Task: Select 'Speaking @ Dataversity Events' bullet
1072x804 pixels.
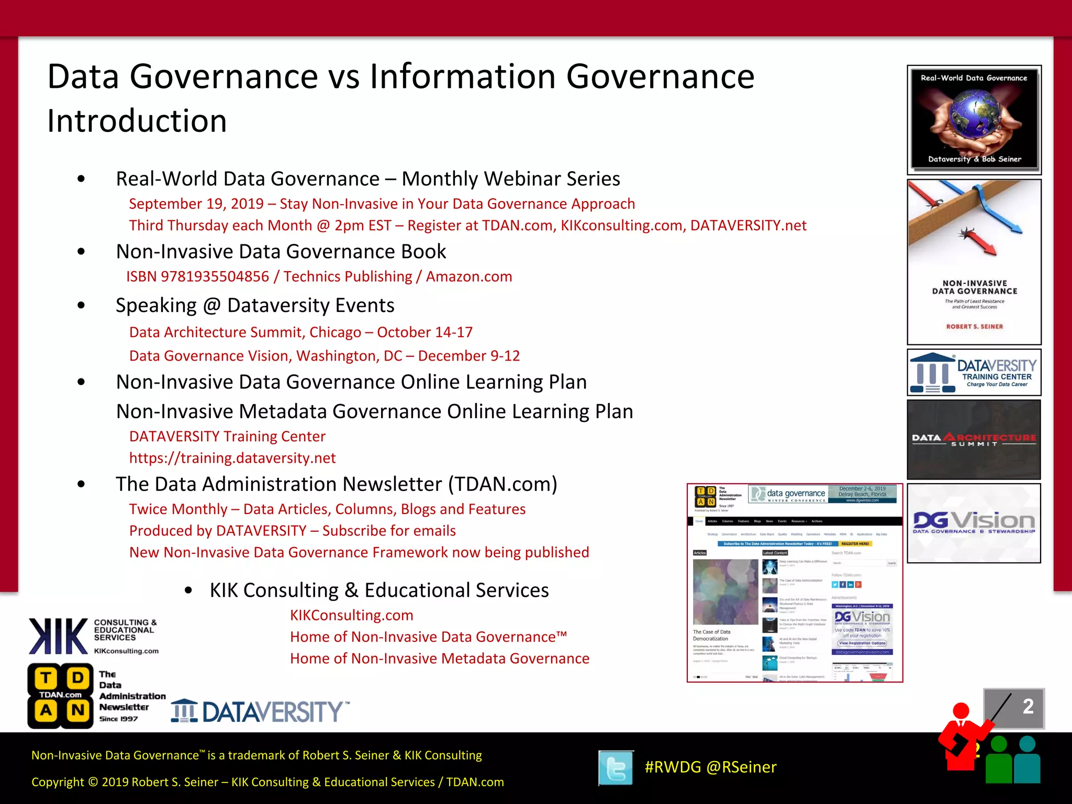Action: coord(255,305)
